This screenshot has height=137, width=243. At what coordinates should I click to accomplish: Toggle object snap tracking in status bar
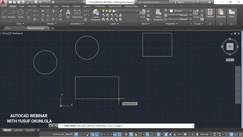point(115,134)
